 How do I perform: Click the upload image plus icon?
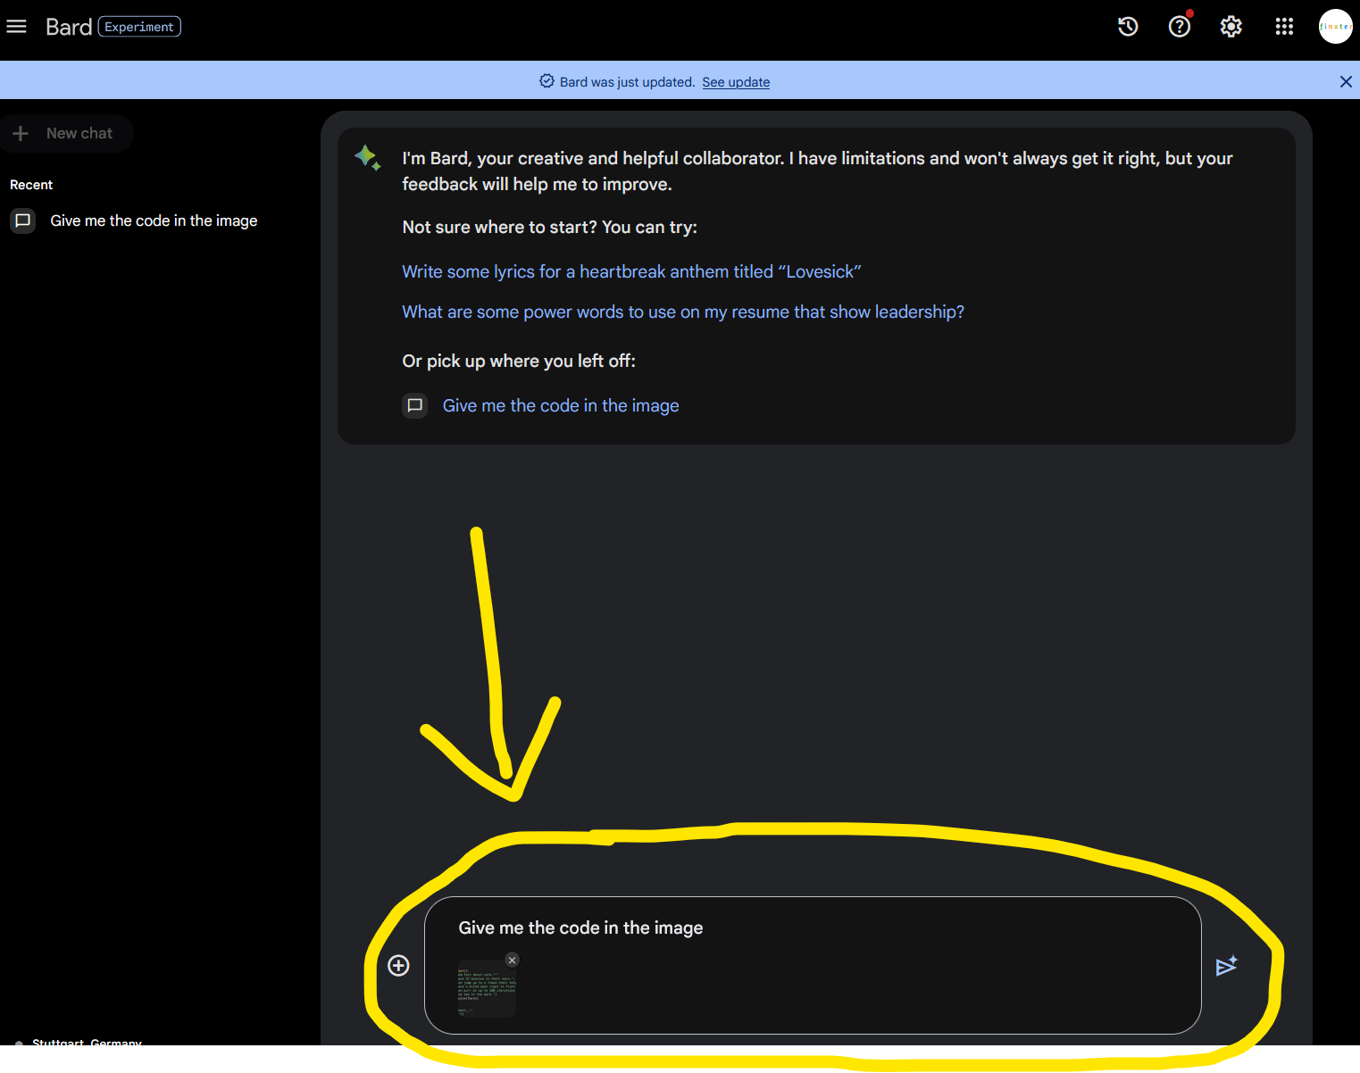pos(398,965)
